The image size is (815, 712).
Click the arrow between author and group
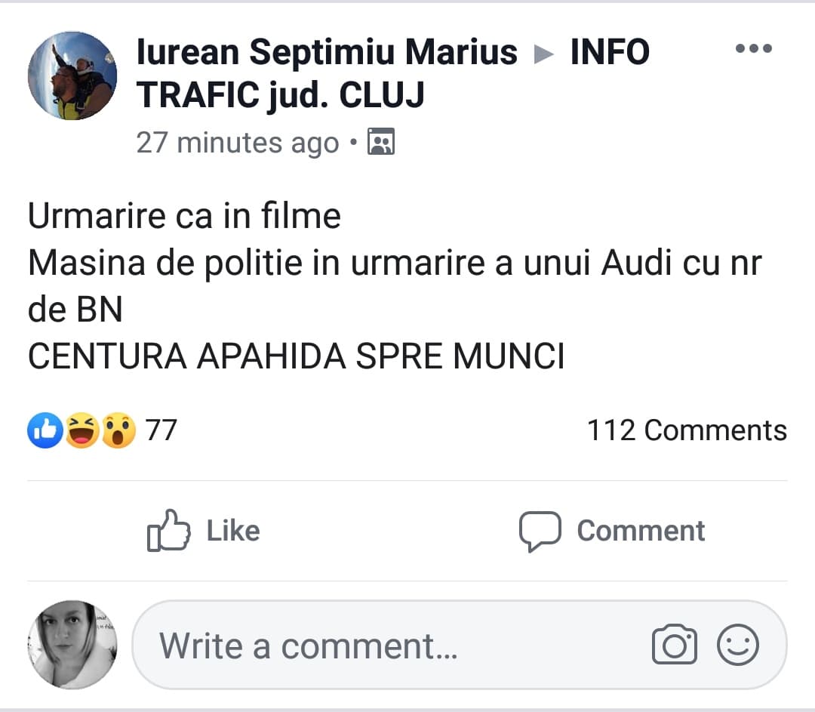543,54
